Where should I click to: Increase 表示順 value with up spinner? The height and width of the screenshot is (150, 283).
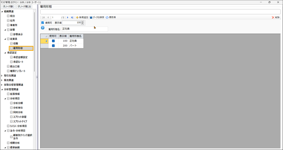click(x=83, y=22)
